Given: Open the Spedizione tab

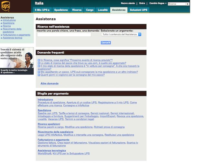Looking at the screenshot, I should [61, 10].
